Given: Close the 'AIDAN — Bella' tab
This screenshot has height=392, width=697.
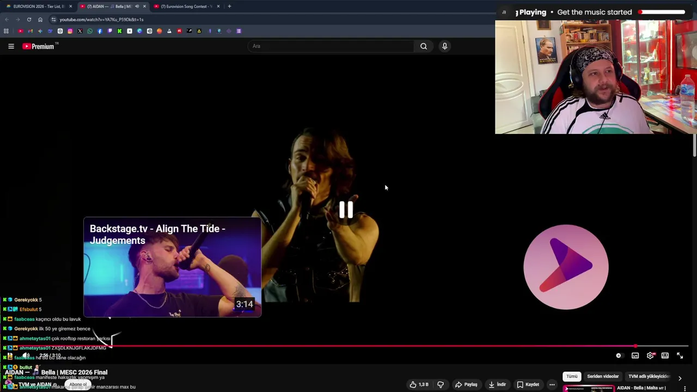Looking at the screenshot, I should (x=144, y=6).
